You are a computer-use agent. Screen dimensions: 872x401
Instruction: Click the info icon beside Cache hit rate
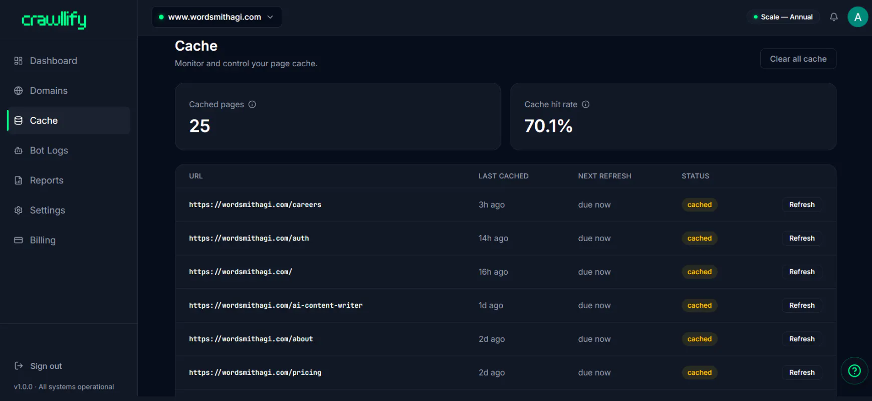(x=585, y=104)
